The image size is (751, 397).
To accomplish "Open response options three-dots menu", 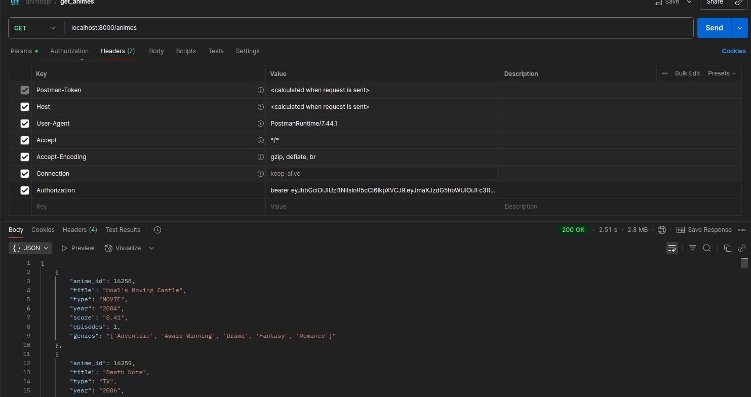I will click(742, 230).
